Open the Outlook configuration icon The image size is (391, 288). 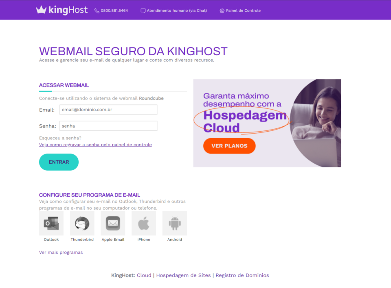pyautogui.click(x=51, y=223)
